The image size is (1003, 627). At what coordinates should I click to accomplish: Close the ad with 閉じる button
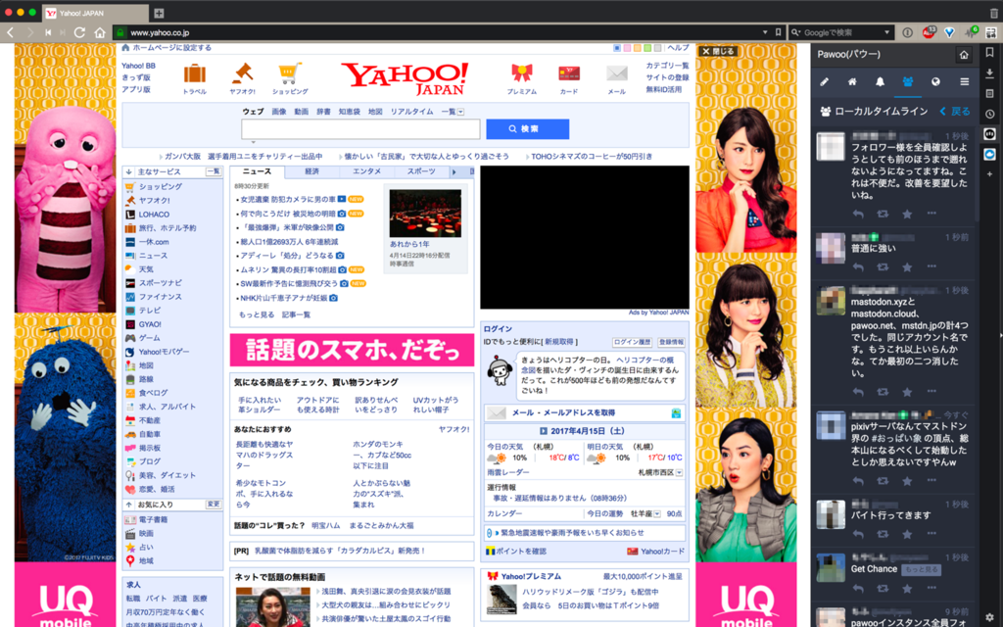(718, 51)
